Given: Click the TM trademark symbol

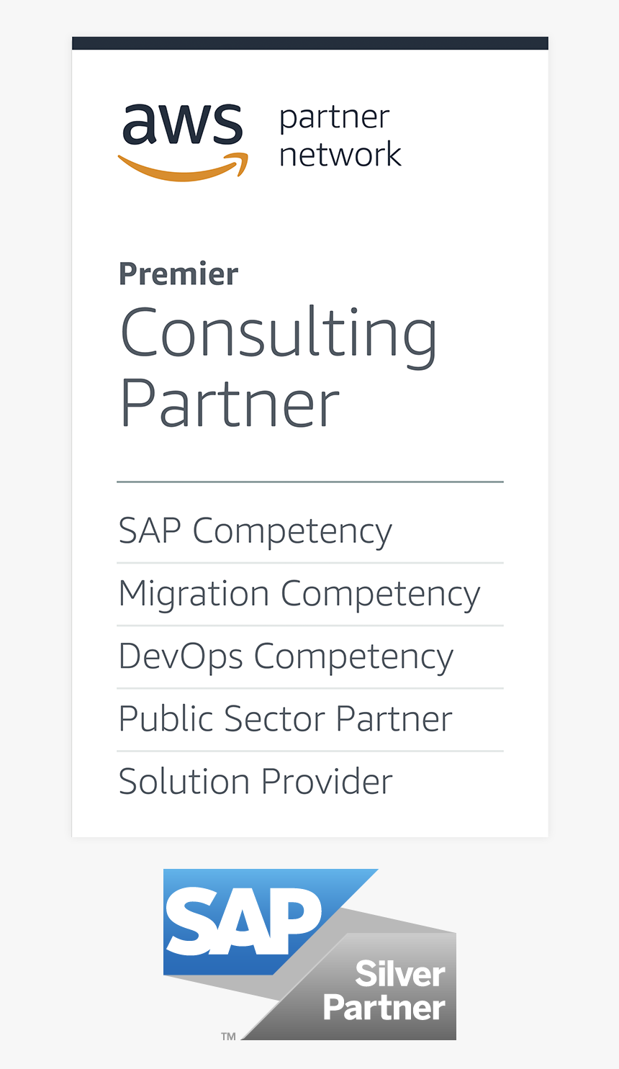Looking at the screenshot, I should pyautogui.click(x=228, y=1037).
